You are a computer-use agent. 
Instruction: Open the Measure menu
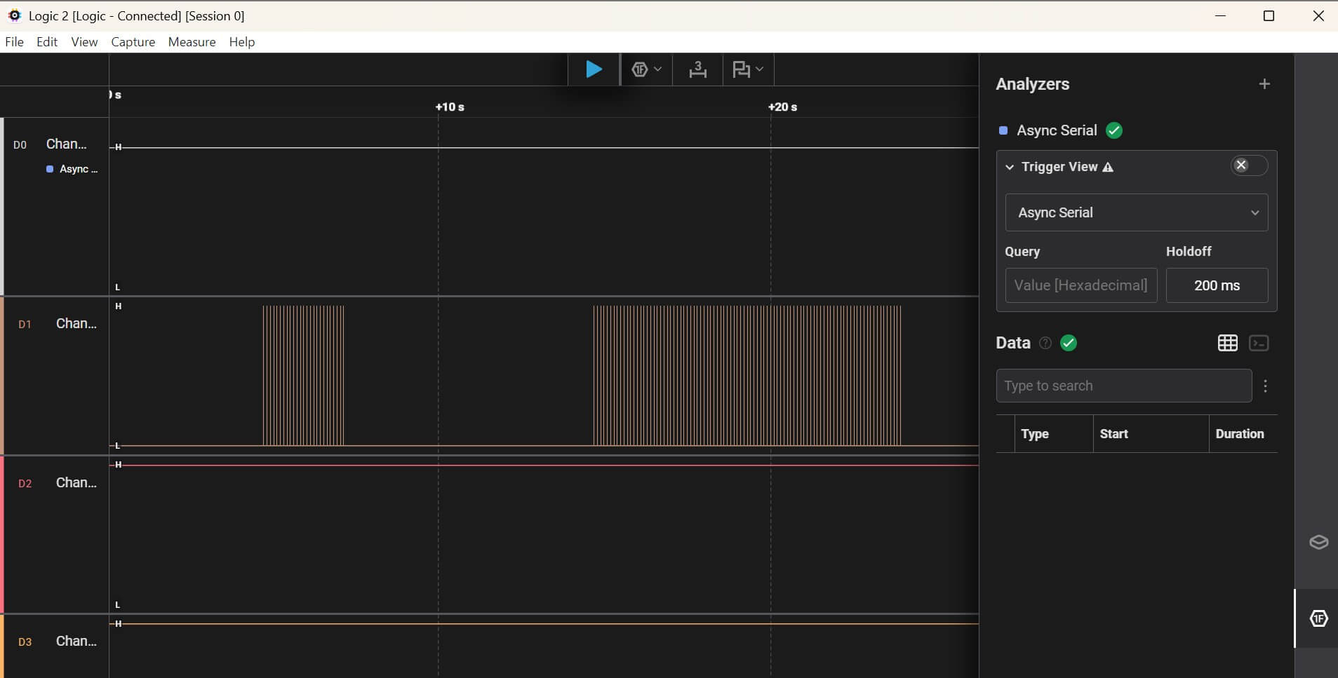pos(192,42)
